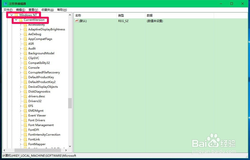Select the Windows NT key label
Screen dimensions: 250x160
[28, 15]
